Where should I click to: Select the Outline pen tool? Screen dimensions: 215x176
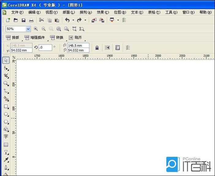(x=6, y=167)
